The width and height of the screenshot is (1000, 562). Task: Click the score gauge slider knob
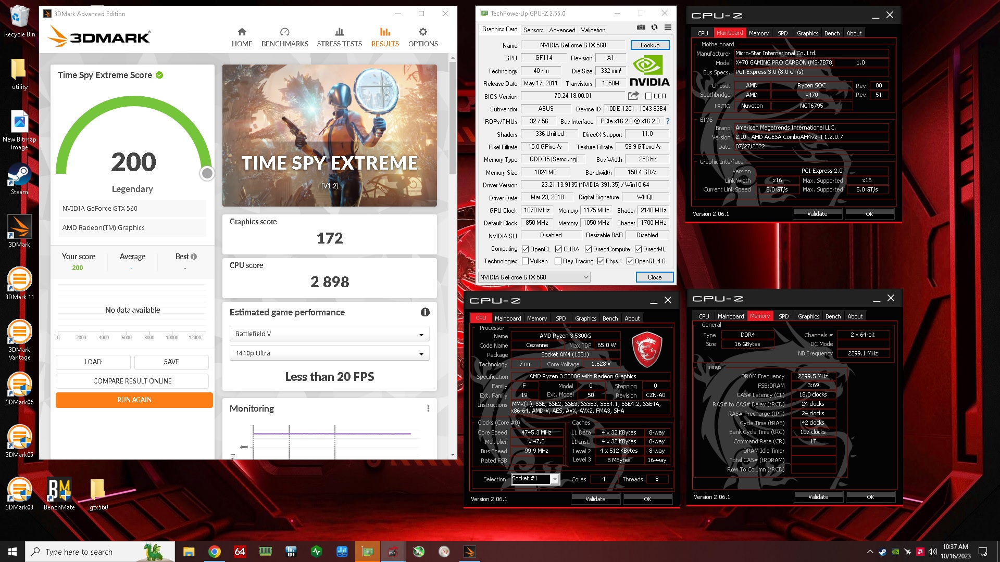point(207,173)
